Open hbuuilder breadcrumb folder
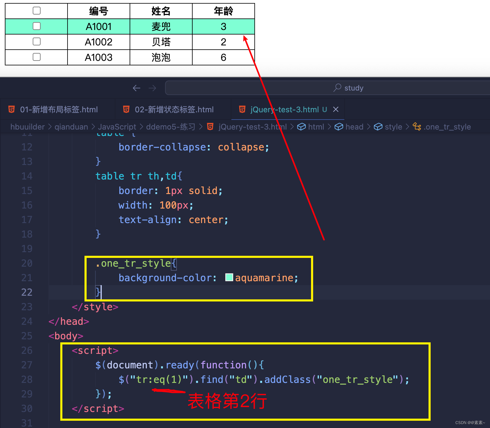The width and height of the screenshot is (490, 428). pyautogui.click(x=28, y=127)
